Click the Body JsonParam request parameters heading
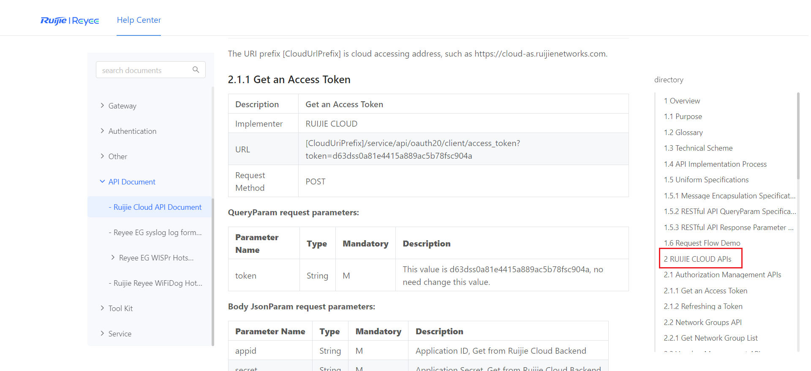811x371 pixels. 302,306
